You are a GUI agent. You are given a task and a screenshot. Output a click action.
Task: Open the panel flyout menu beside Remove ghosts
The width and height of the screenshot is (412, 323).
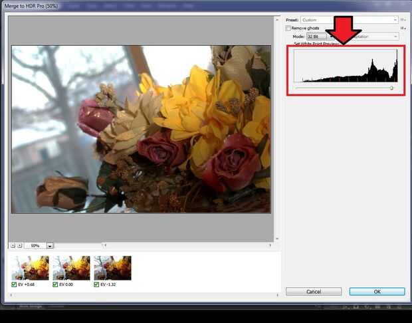pos(403,28)
